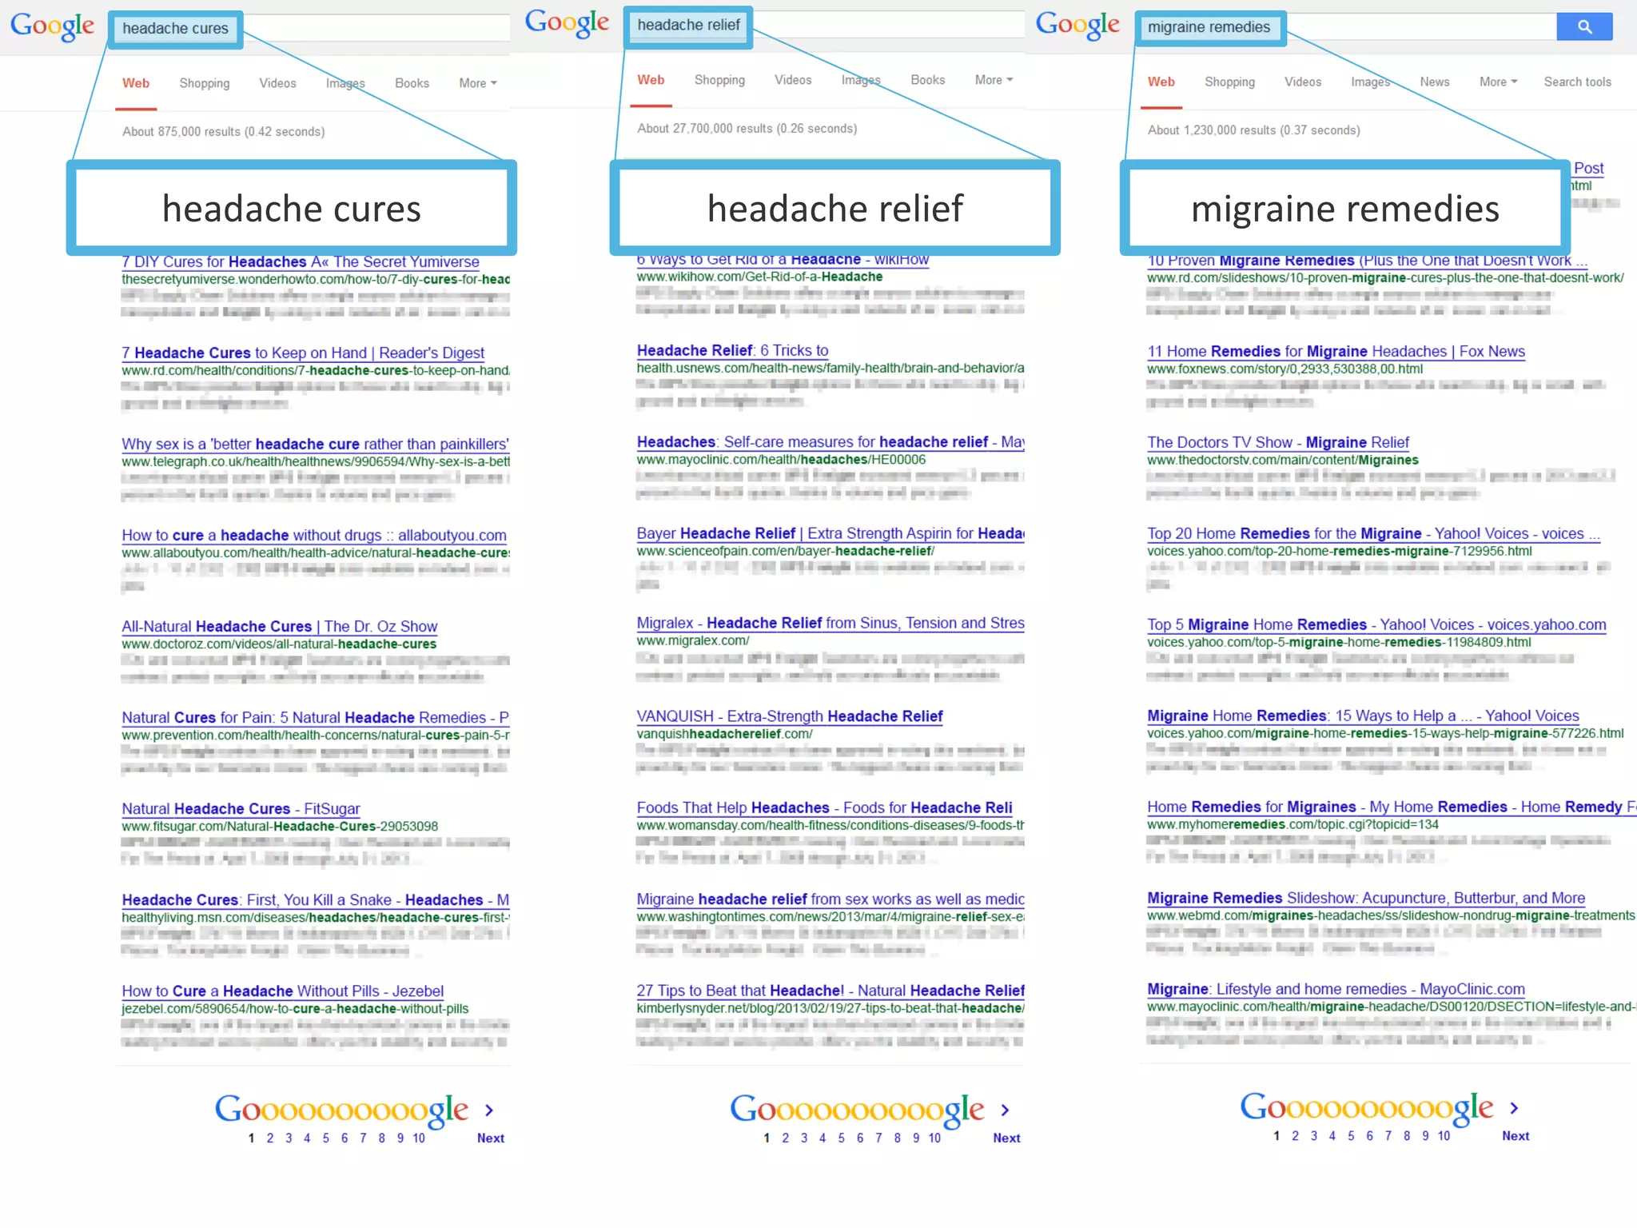Open 10 Proven Migraine Remedies result
The height and width of the screenshot is (1228, 1637).
[1367, 260]
